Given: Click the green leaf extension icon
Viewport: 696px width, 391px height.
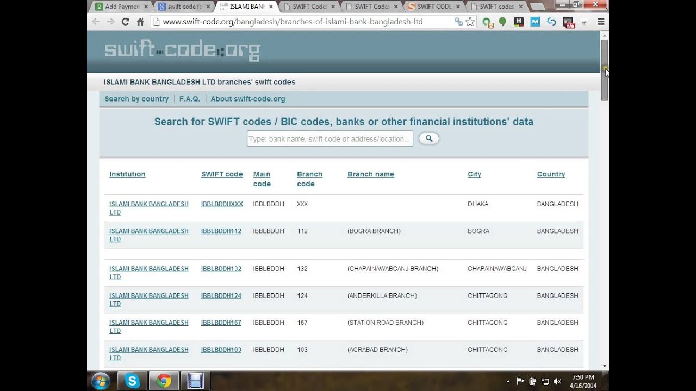Looking at the screenshot, I should [502, 22].
